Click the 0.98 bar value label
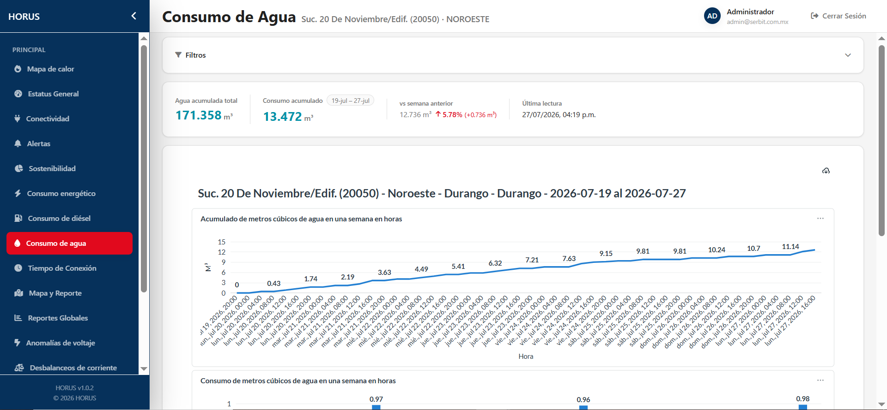The width and height of the screenshot is (887, 410). tap(802, 398)
